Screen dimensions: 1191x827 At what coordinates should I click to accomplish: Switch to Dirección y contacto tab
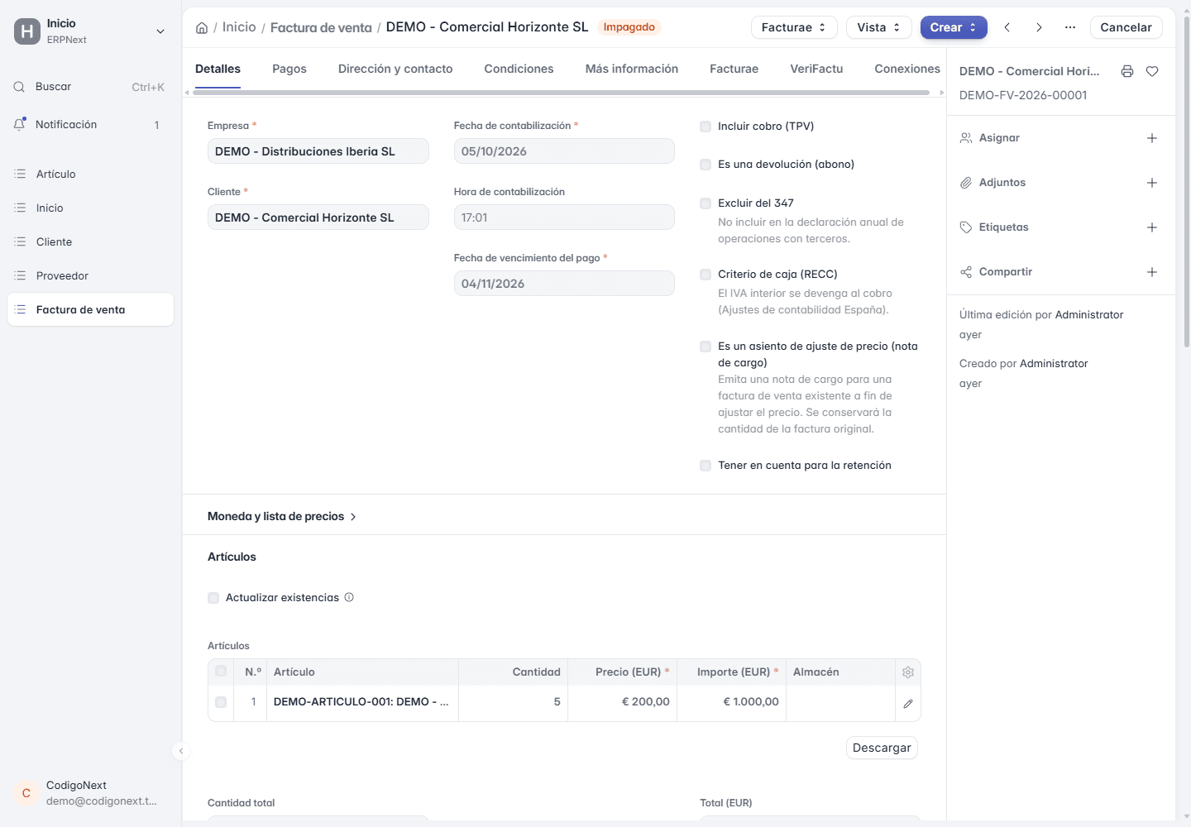395,69
